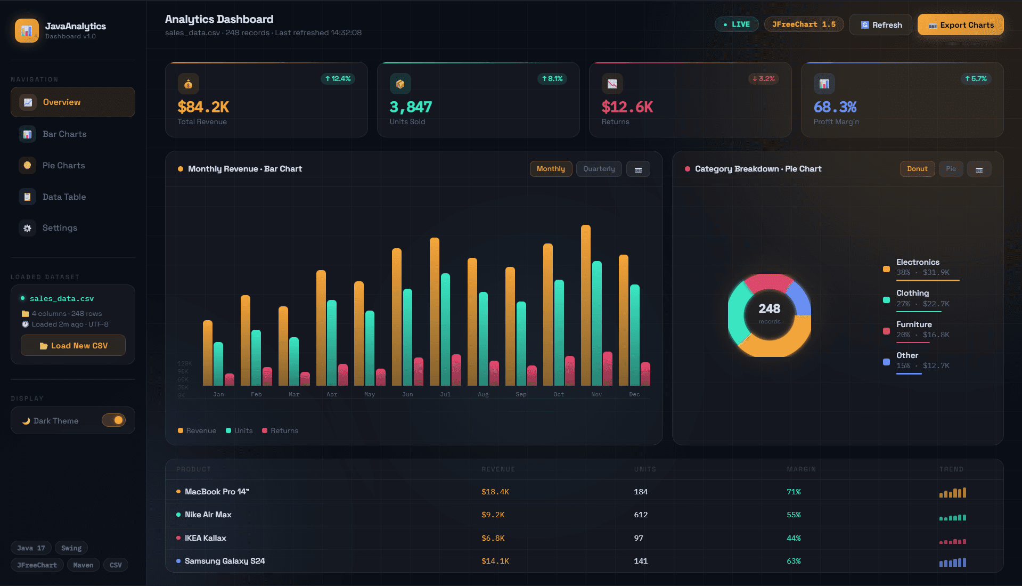Click the camera snapshot icon on Monthly Revenue chart

(637, 169)
